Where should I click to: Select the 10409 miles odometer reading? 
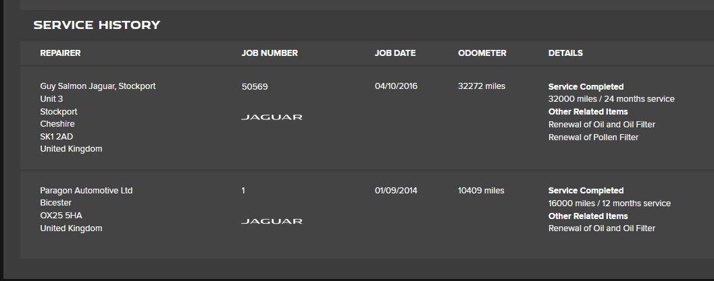pos(482,191)
